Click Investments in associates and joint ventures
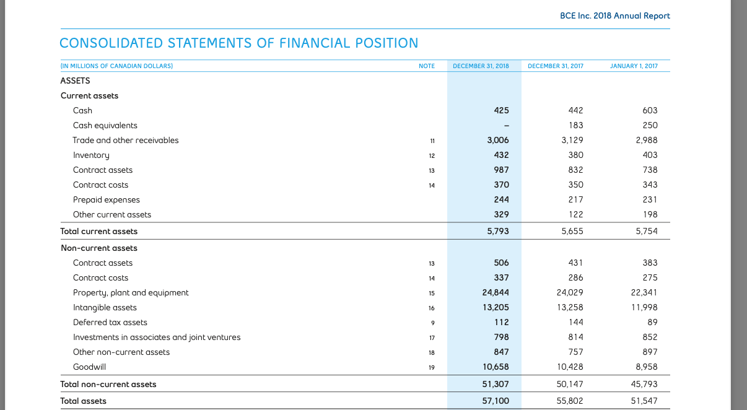 point(157,337)
